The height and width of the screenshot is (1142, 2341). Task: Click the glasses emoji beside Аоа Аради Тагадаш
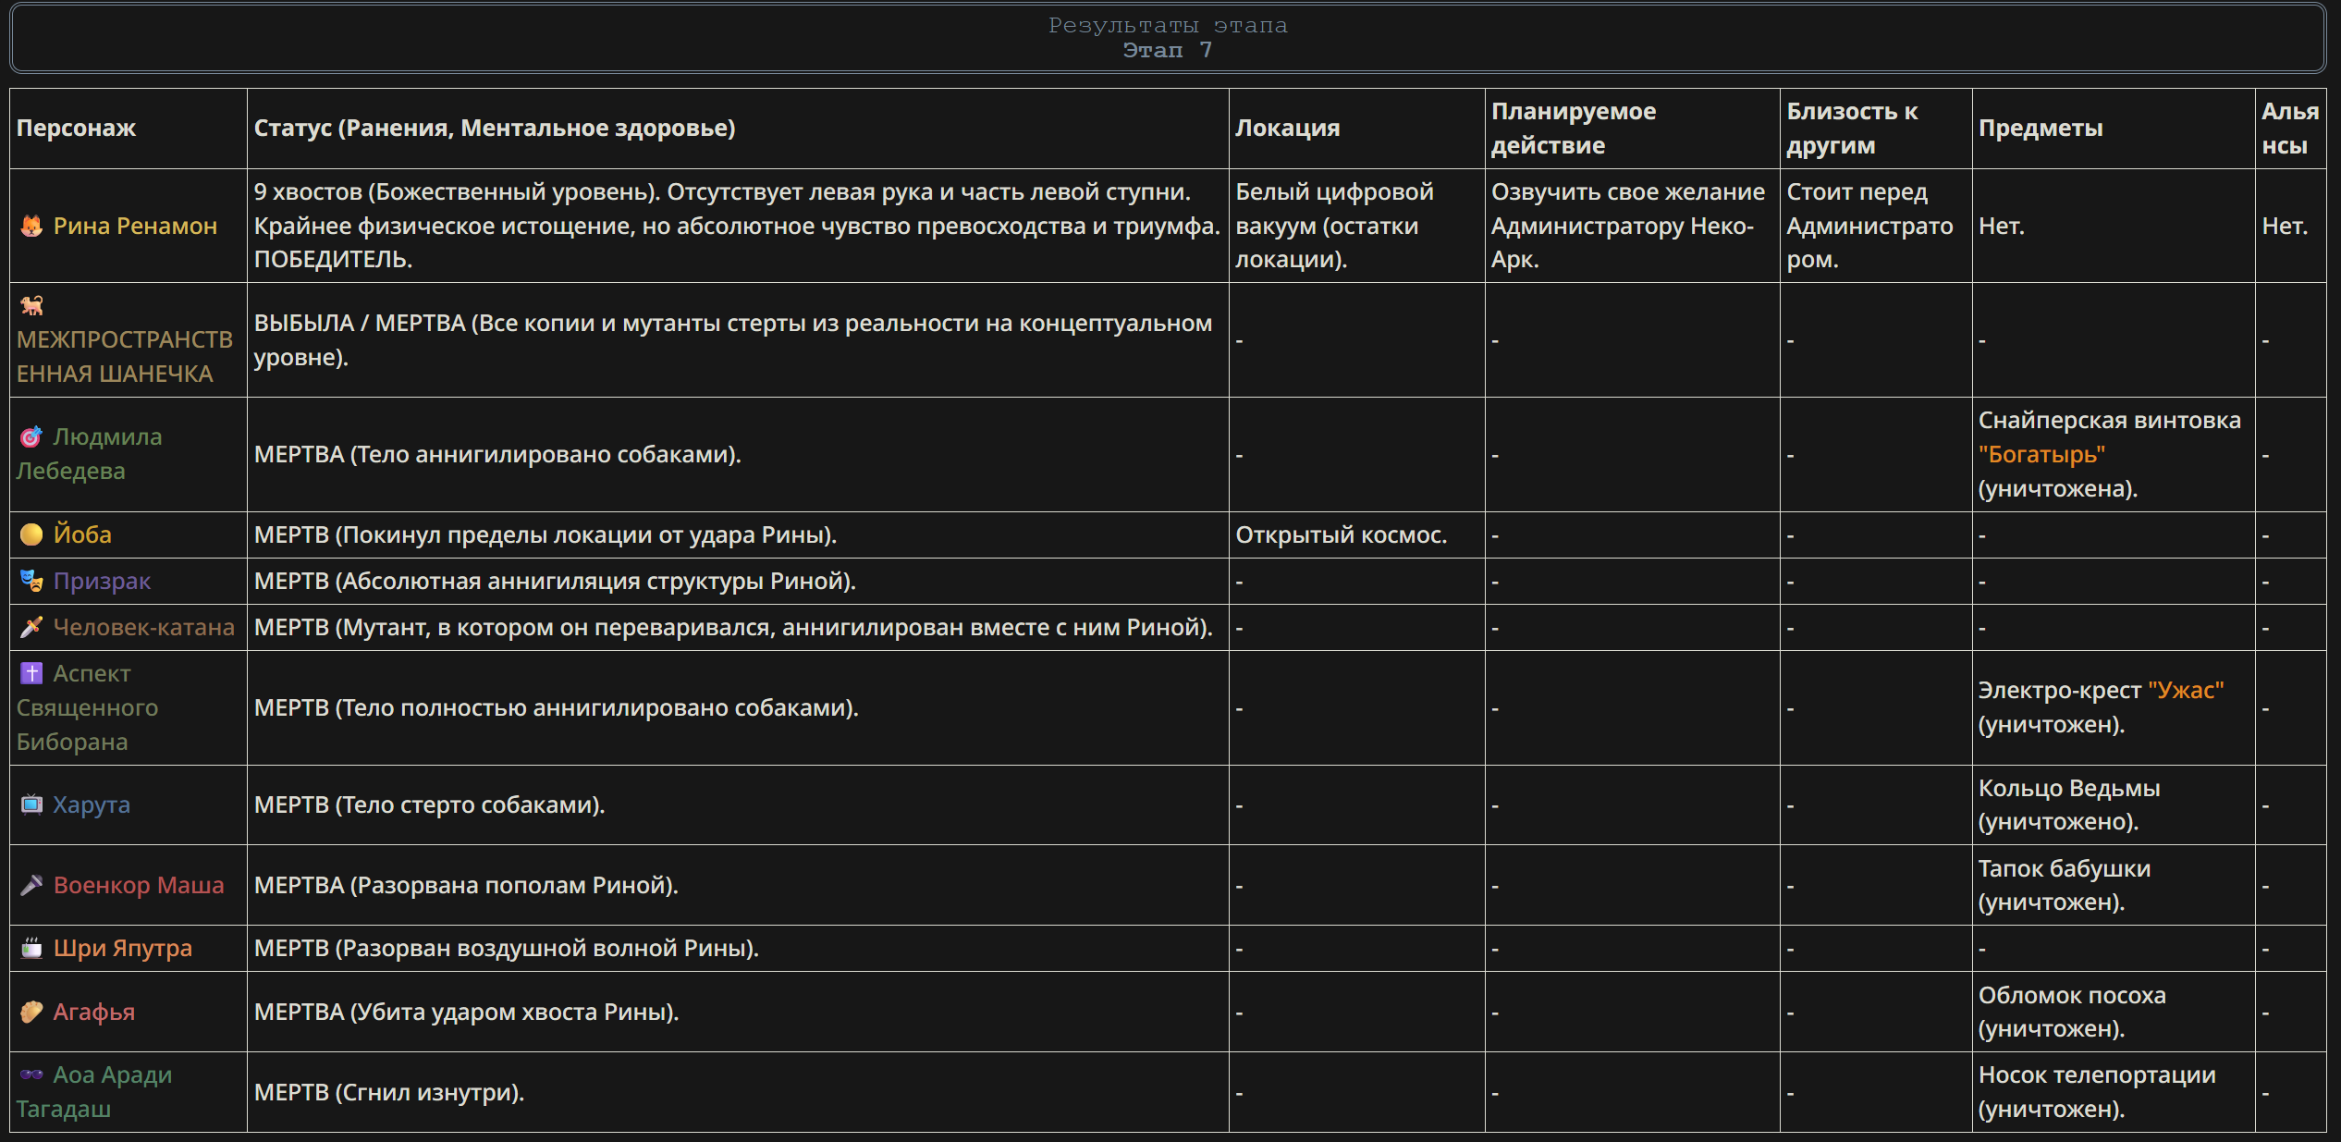(x=31, y=1074)
